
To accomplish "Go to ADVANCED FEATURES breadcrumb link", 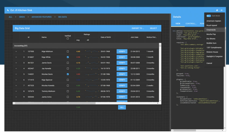I will click(41, 17).
